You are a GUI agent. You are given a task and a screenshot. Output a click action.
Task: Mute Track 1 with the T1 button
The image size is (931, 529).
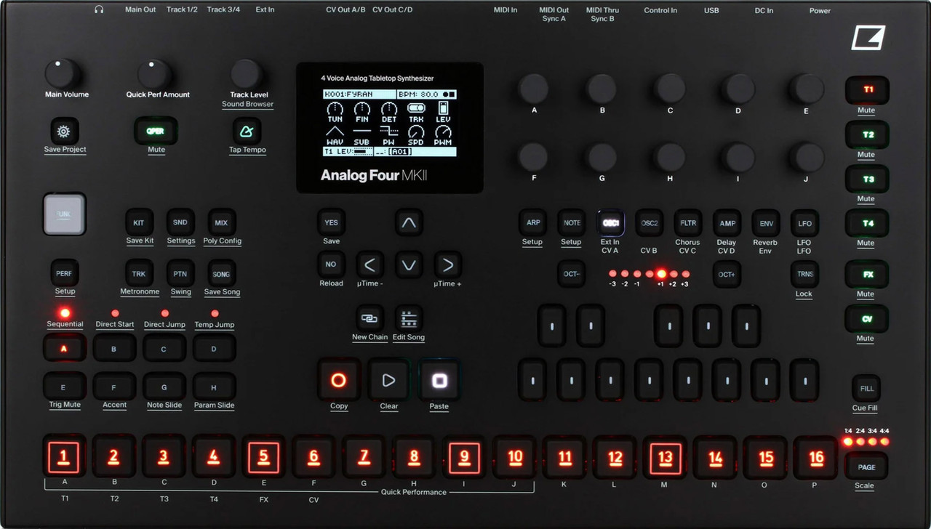(x=866, y=89)
